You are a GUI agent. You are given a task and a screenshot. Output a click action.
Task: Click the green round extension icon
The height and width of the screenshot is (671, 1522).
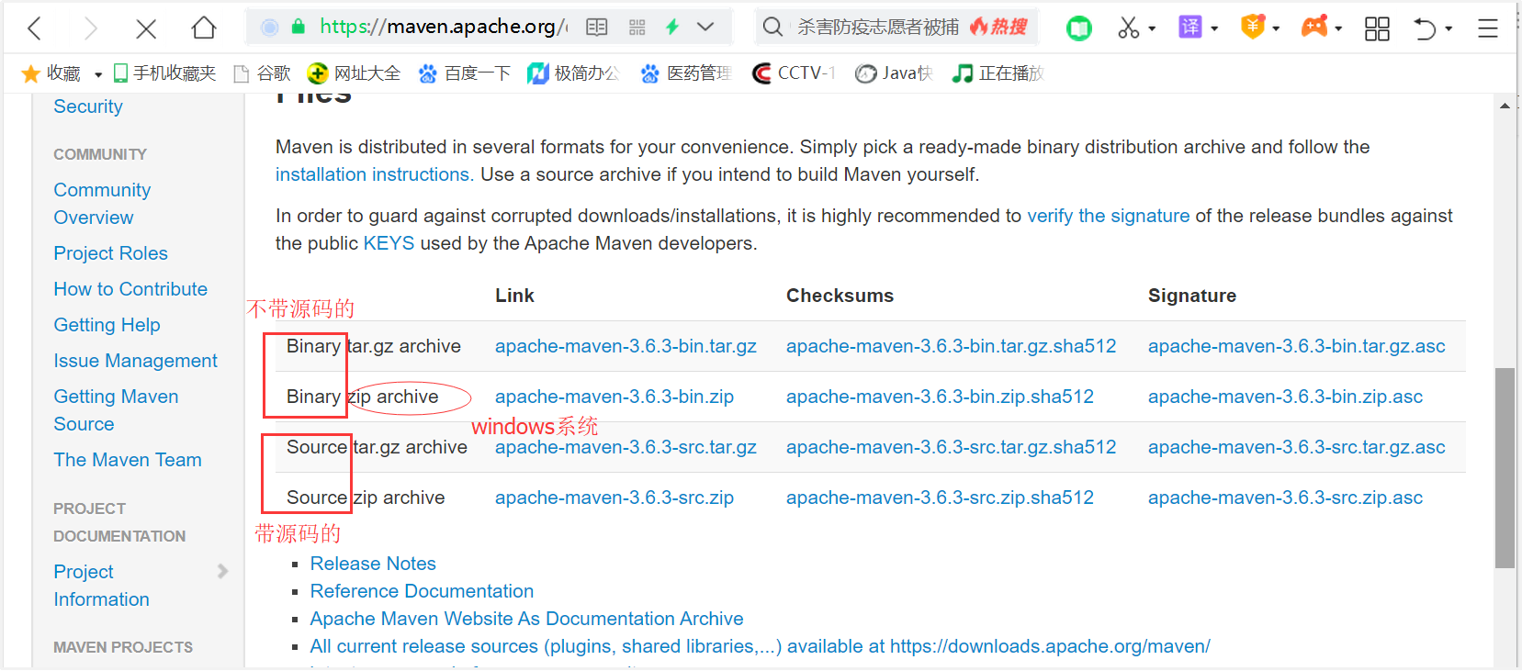(1079, 28)
